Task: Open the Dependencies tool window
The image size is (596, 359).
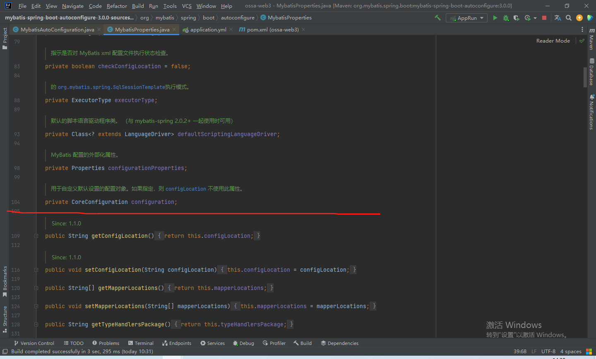Action: pos(339,343)
